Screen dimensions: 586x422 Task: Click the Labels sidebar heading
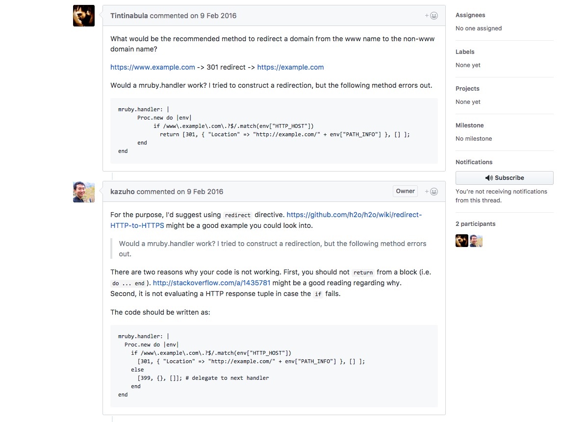pos(465,52)
